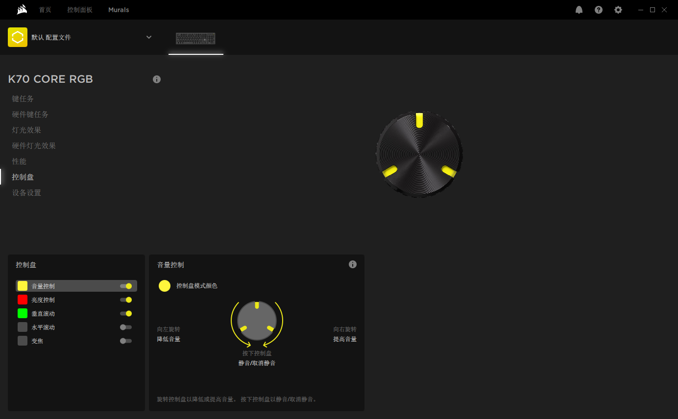Viewport: 678px width, 419px height.
Task: Open the 控制面板 menu tab
Action: click(x=80, y=10)
